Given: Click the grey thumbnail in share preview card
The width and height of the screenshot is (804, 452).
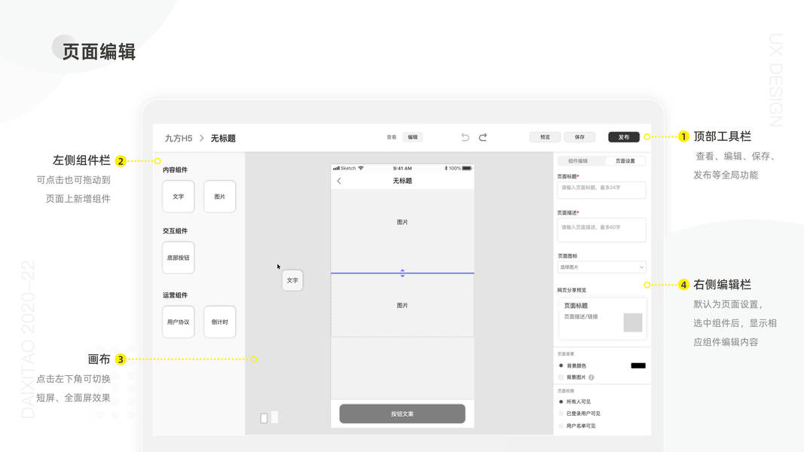Looking at the screenshot, I should 633,322.
